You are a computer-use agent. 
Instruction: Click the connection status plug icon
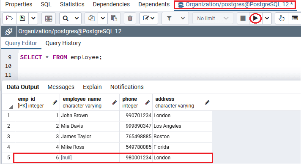coord(9,31)
